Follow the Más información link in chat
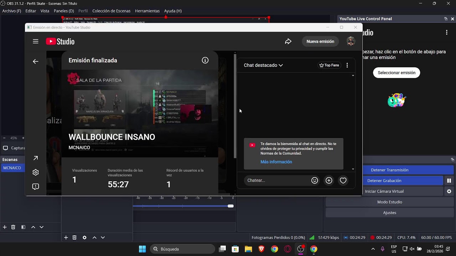456x256 pixels. point(276,162)
